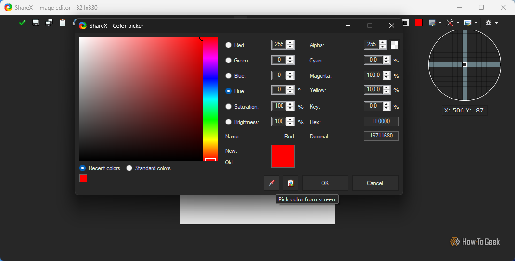Click the Key value spinner arrows
This screenshot has height=261, width=515.
386,106
